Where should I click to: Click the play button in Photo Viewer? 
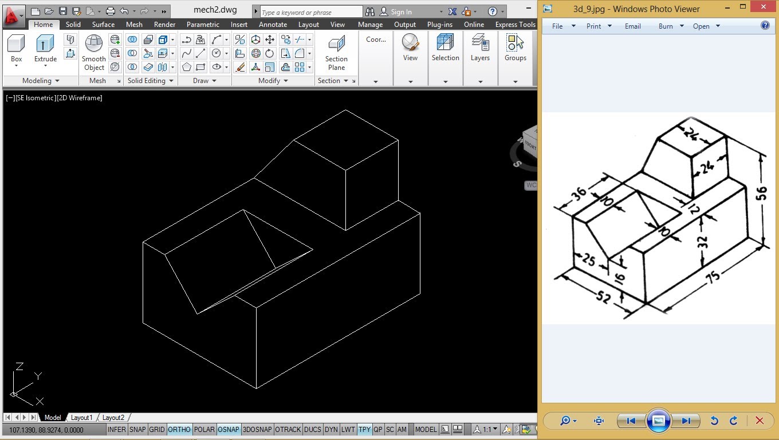coord(659,421)
